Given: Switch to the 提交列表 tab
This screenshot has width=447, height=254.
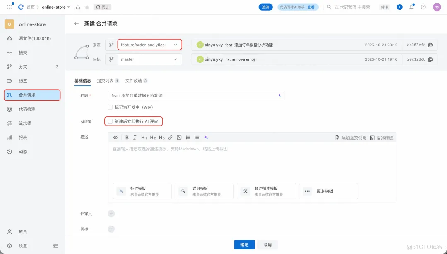Looking at the screenshot, I should coord(106,80).
